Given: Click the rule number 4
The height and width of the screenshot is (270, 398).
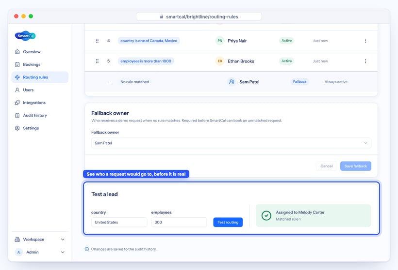Looking at the screenshot, I should tap(108, 41).
